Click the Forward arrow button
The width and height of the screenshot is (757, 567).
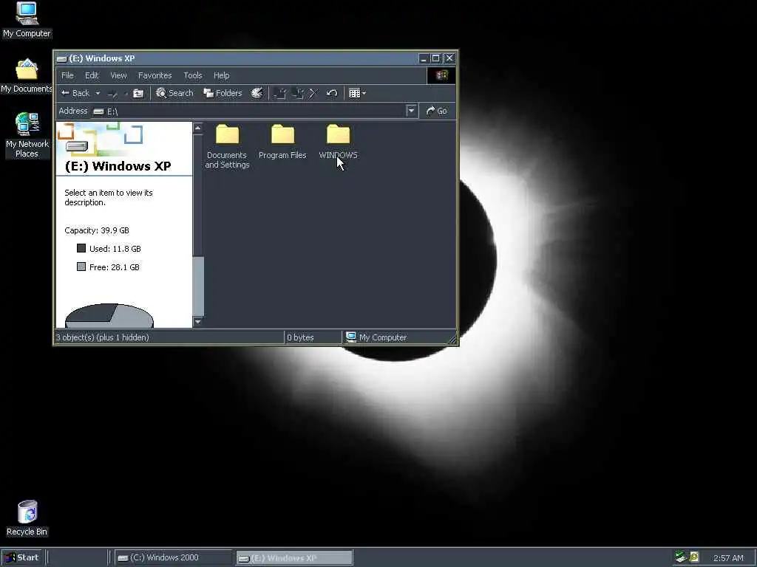[113, 93]
